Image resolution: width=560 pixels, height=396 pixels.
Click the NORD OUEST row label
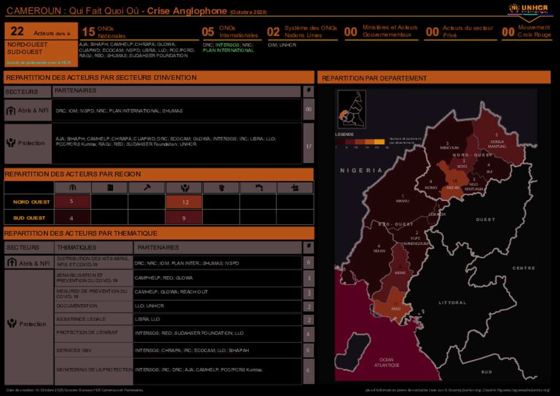pyautogui.click(x=32, y=202)
